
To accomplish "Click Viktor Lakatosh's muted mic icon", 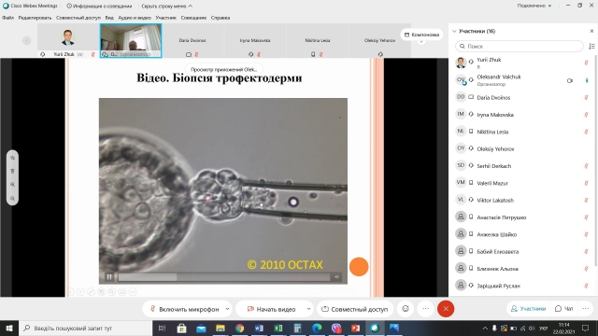I will 586,200.
